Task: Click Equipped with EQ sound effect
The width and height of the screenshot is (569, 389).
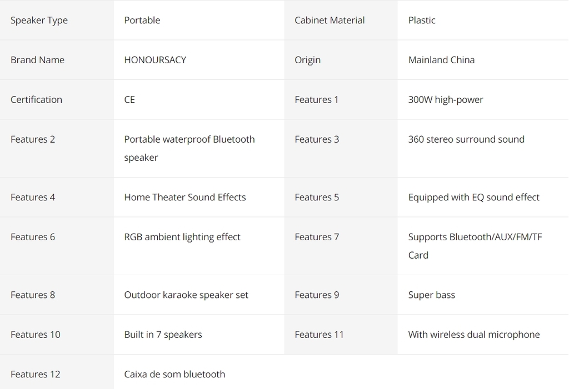Action: click(473, 198)
